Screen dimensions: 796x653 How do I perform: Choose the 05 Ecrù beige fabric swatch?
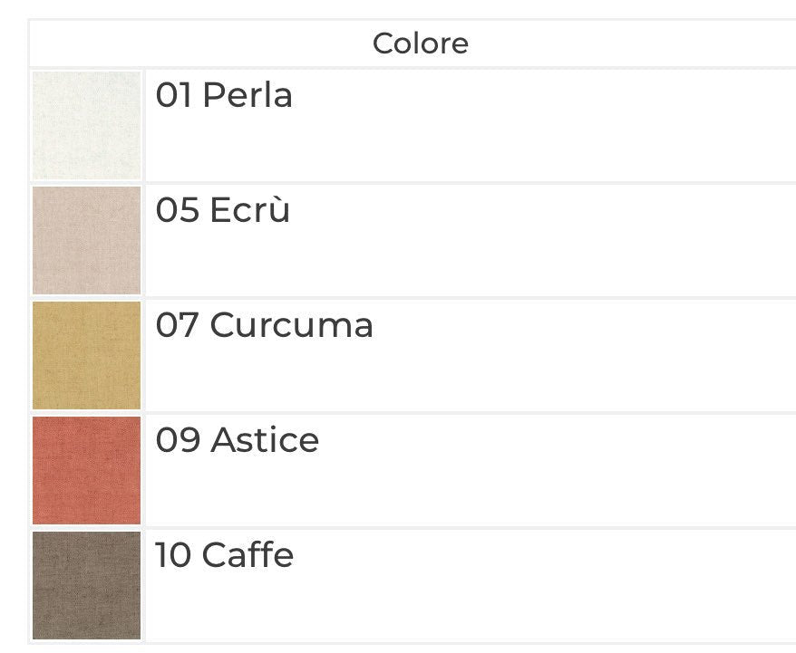(x=87, y=240)
